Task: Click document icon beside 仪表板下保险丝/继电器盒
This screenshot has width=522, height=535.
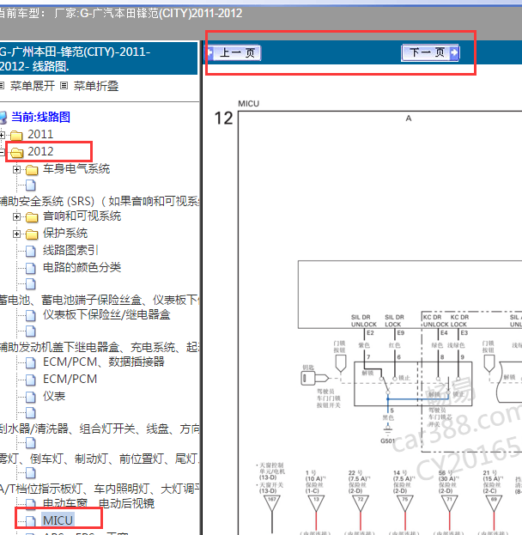Action: 31,315
